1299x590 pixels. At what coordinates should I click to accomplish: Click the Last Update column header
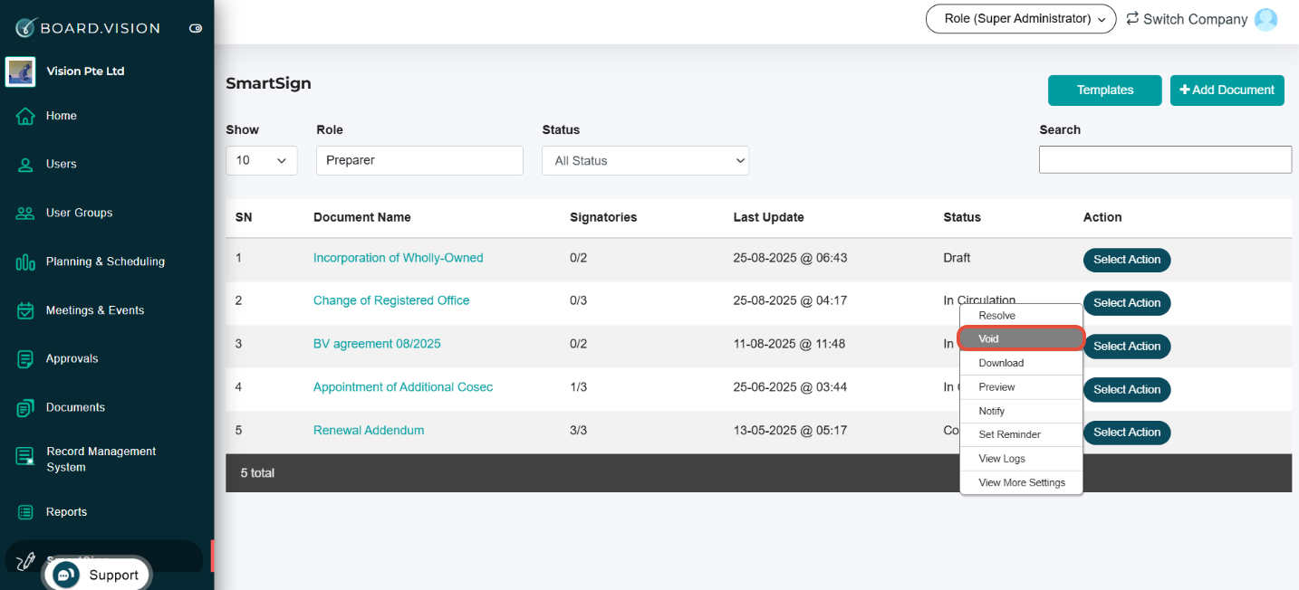click(768, 217)
